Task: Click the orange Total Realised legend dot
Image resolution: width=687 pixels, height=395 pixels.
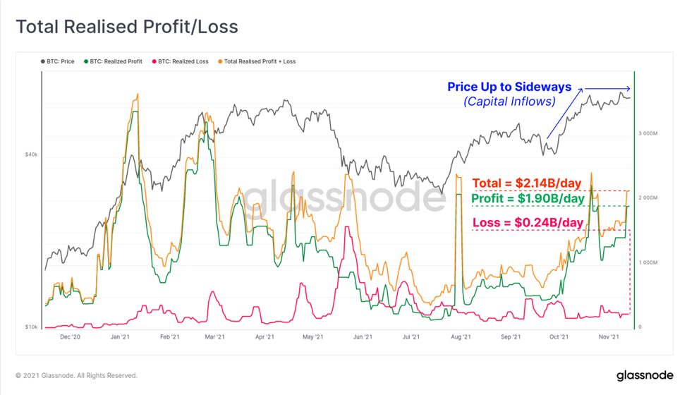Action: click(x=220, y=62)
